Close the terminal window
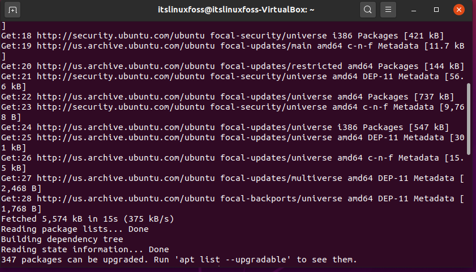This screenshot has height=272, width=476. (458, 10)
